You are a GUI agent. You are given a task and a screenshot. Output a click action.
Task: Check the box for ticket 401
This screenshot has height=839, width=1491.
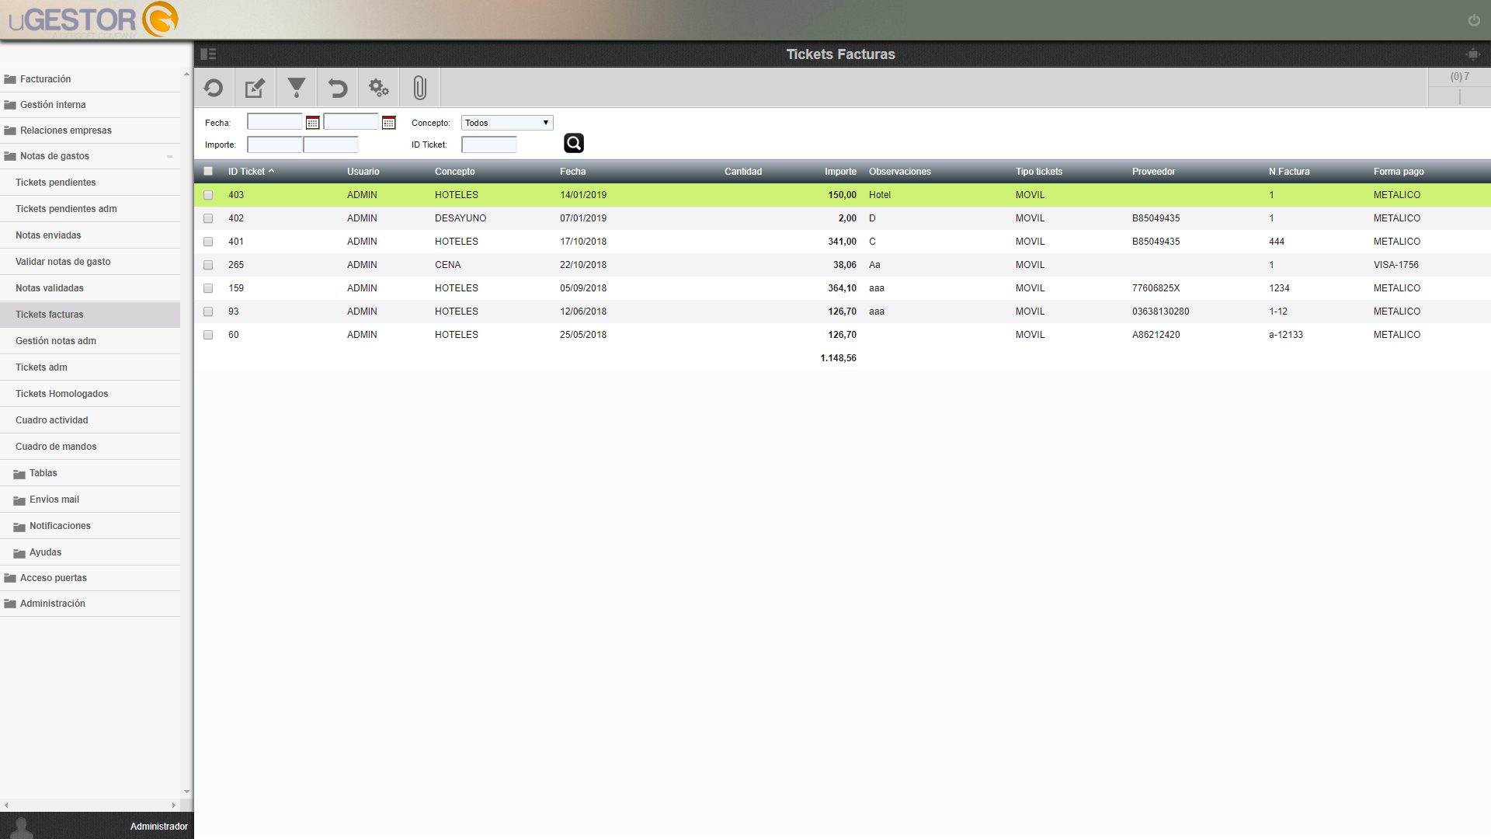tap(208, 242)
